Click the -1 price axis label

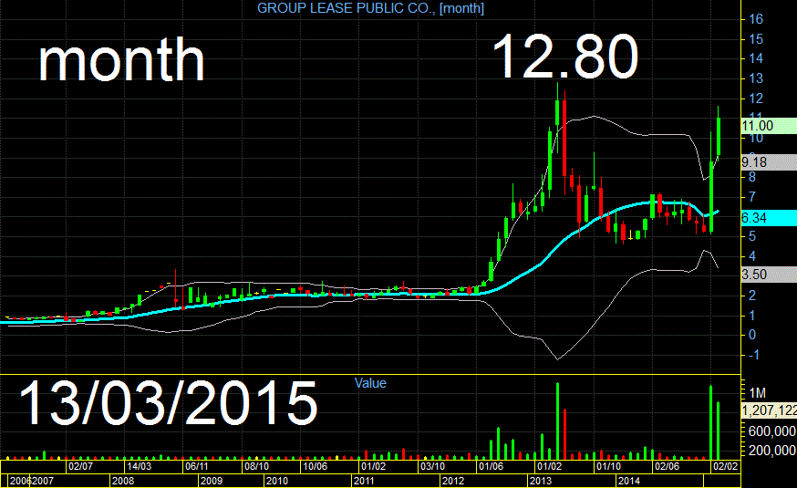[x=754, y=355]
